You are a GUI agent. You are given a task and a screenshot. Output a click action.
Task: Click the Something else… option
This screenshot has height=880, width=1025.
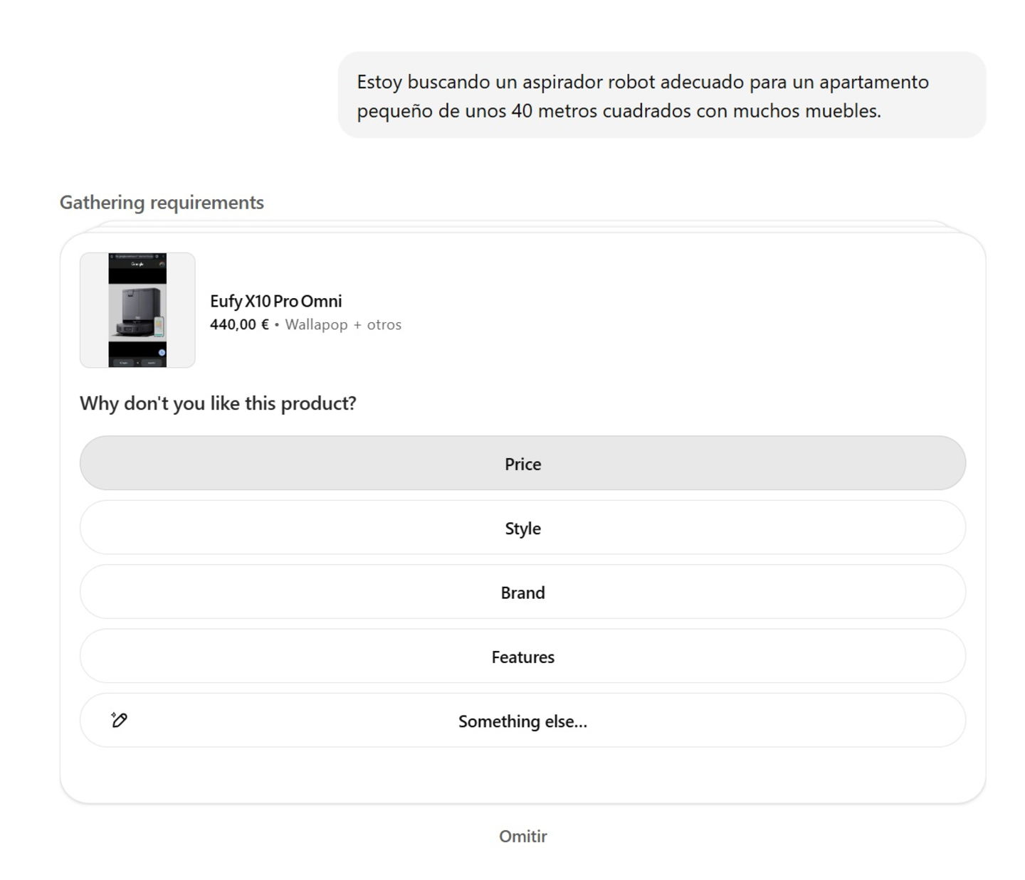522,721
